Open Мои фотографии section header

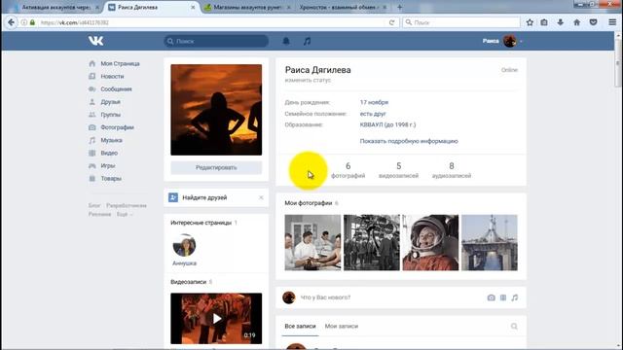[x=308, y=203]
